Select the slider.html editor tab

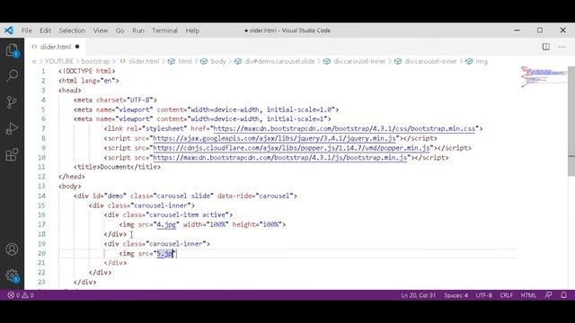click(x=55, y=47)
